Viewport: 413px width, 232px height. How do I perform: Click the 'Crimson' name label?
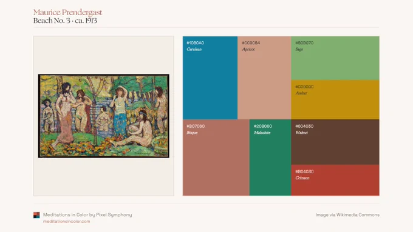(302, 178)
